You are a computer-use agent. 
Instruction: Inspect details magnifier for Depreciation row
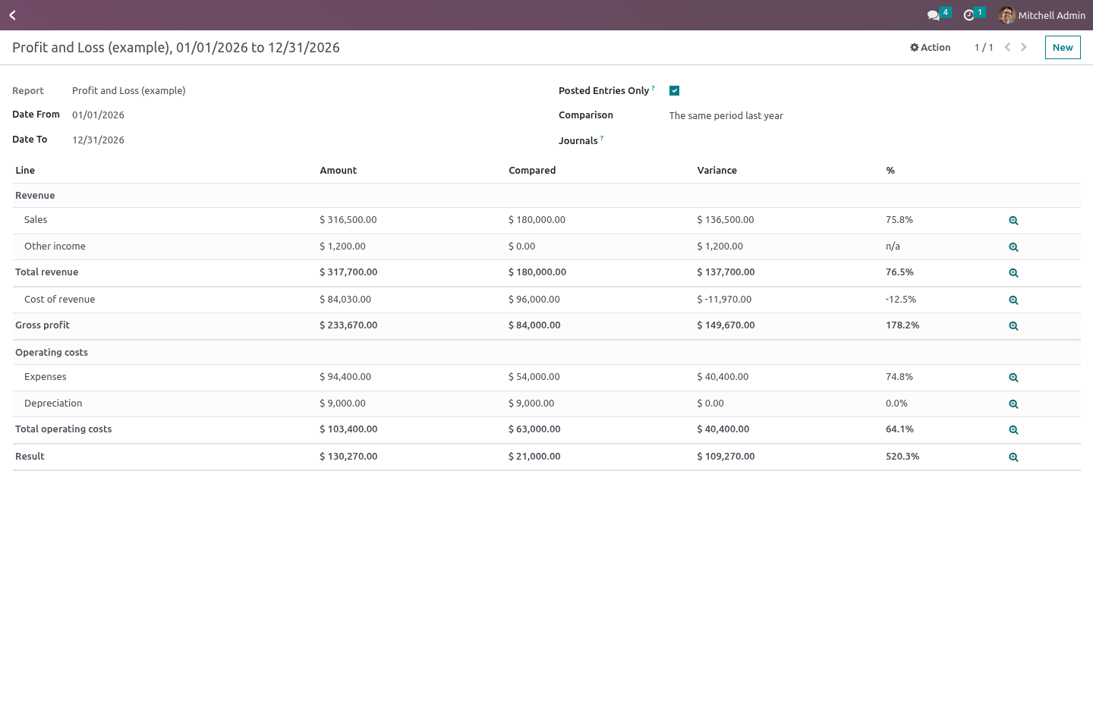tap(1013, 404)
